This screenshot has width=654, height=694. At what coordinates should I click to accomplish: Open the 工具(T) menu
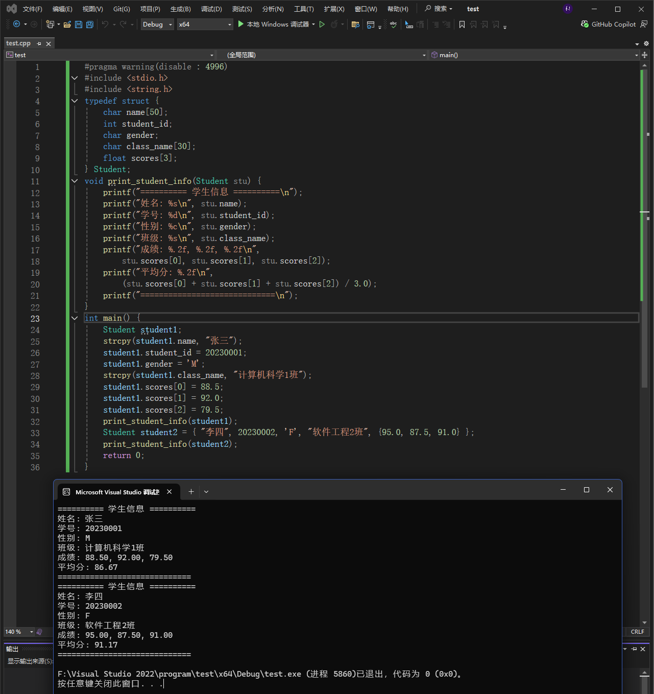(x=304, y=9)
